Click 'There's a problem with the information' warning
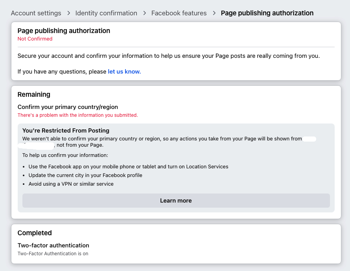350x271 pixels. click(78, 115)
